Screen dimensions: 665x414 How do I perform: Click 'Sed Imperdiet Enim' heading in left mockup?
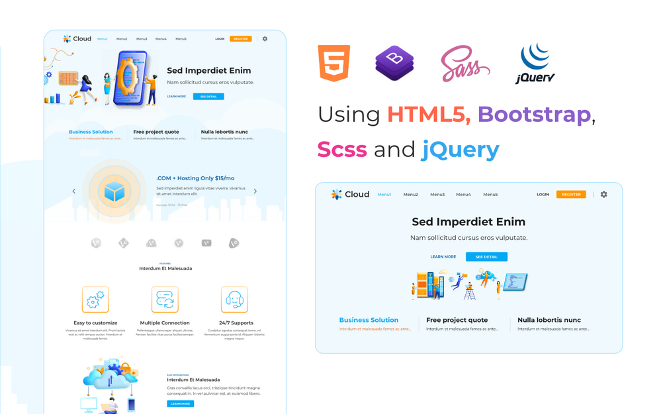coord(208,70)
